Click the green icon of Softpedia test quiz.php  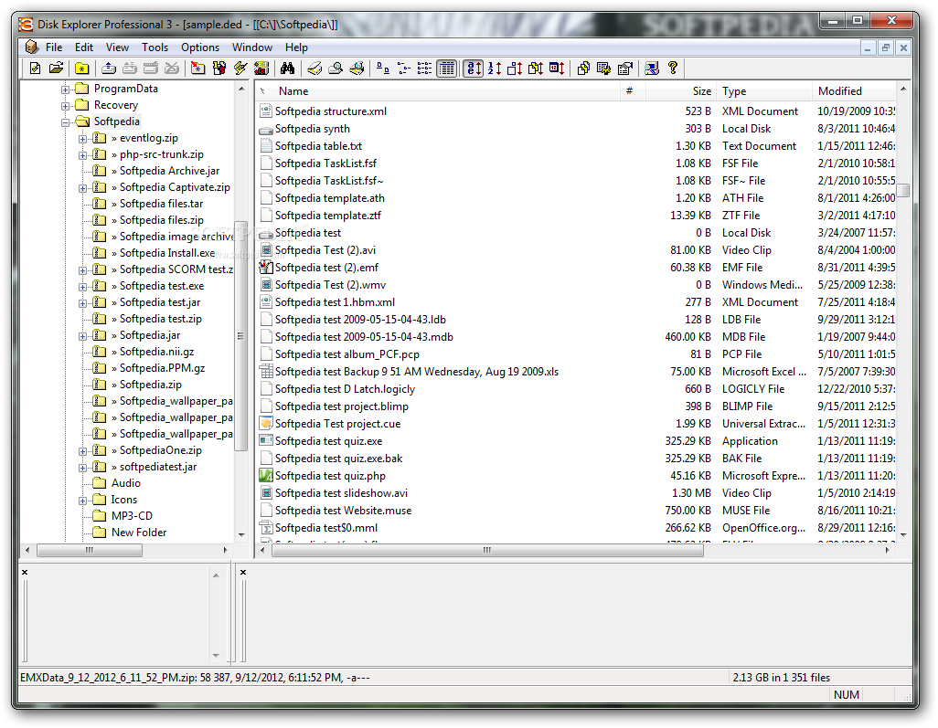pos(266,476)
